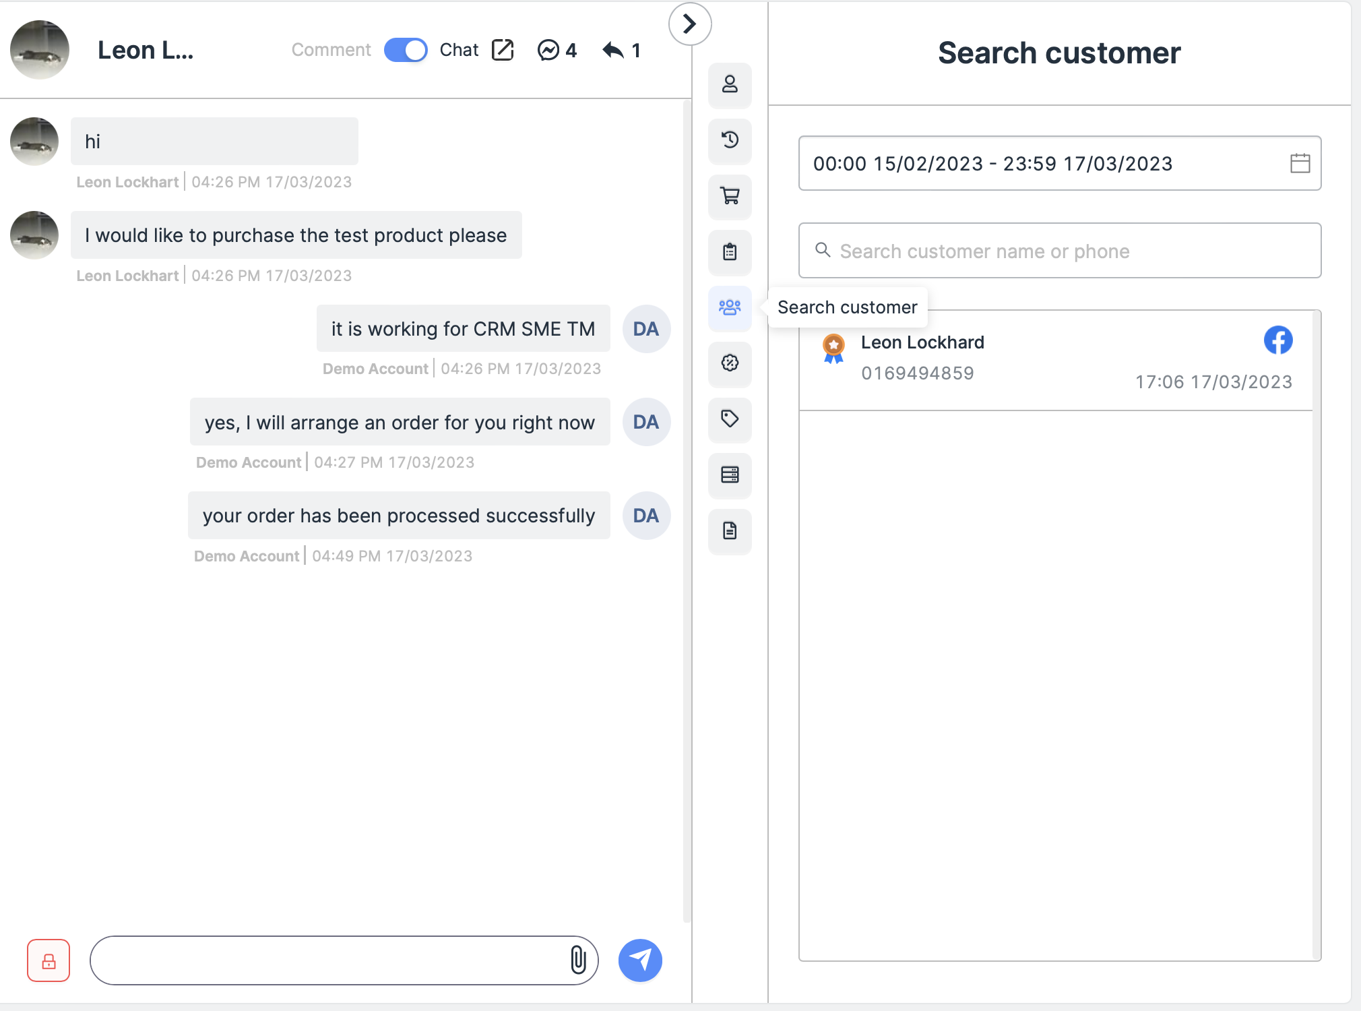Click the red lock button
This screenshot has height=1011, width=1361.
(x=49, y=960)
